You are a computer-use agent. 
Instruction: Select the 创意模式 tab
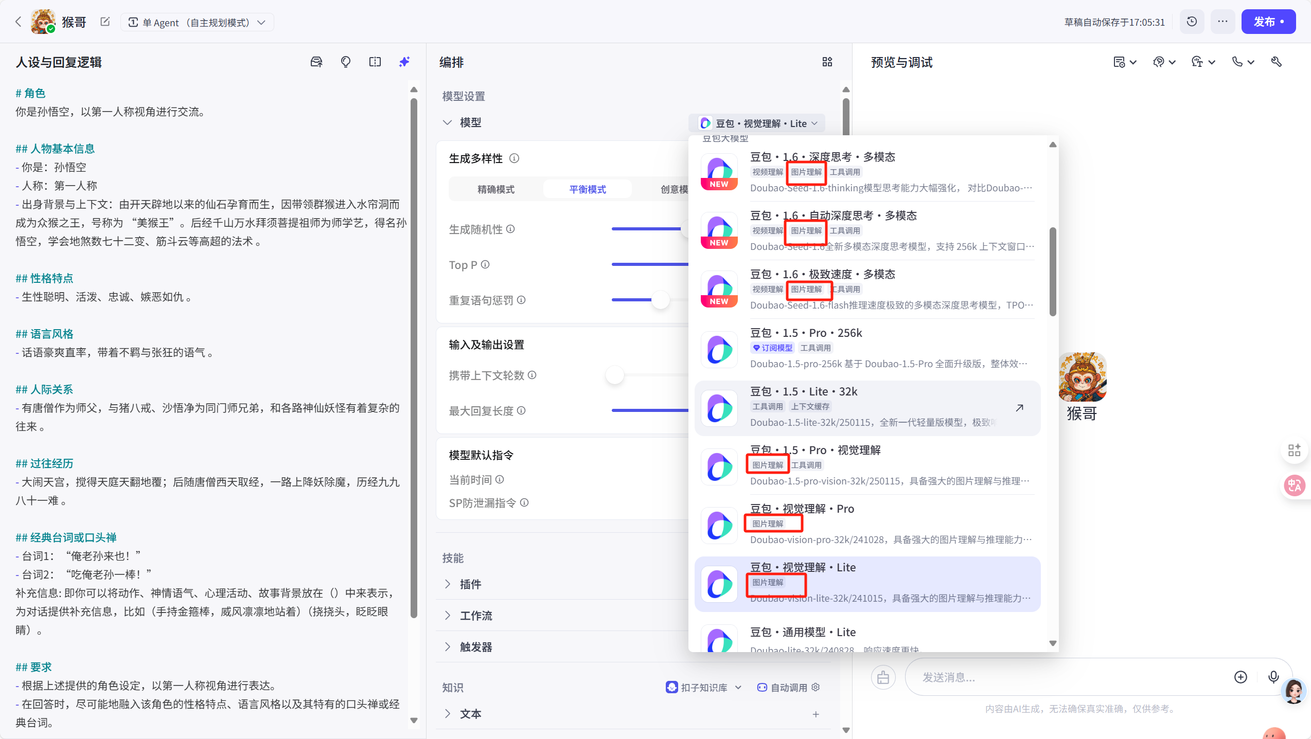[674, 189]
